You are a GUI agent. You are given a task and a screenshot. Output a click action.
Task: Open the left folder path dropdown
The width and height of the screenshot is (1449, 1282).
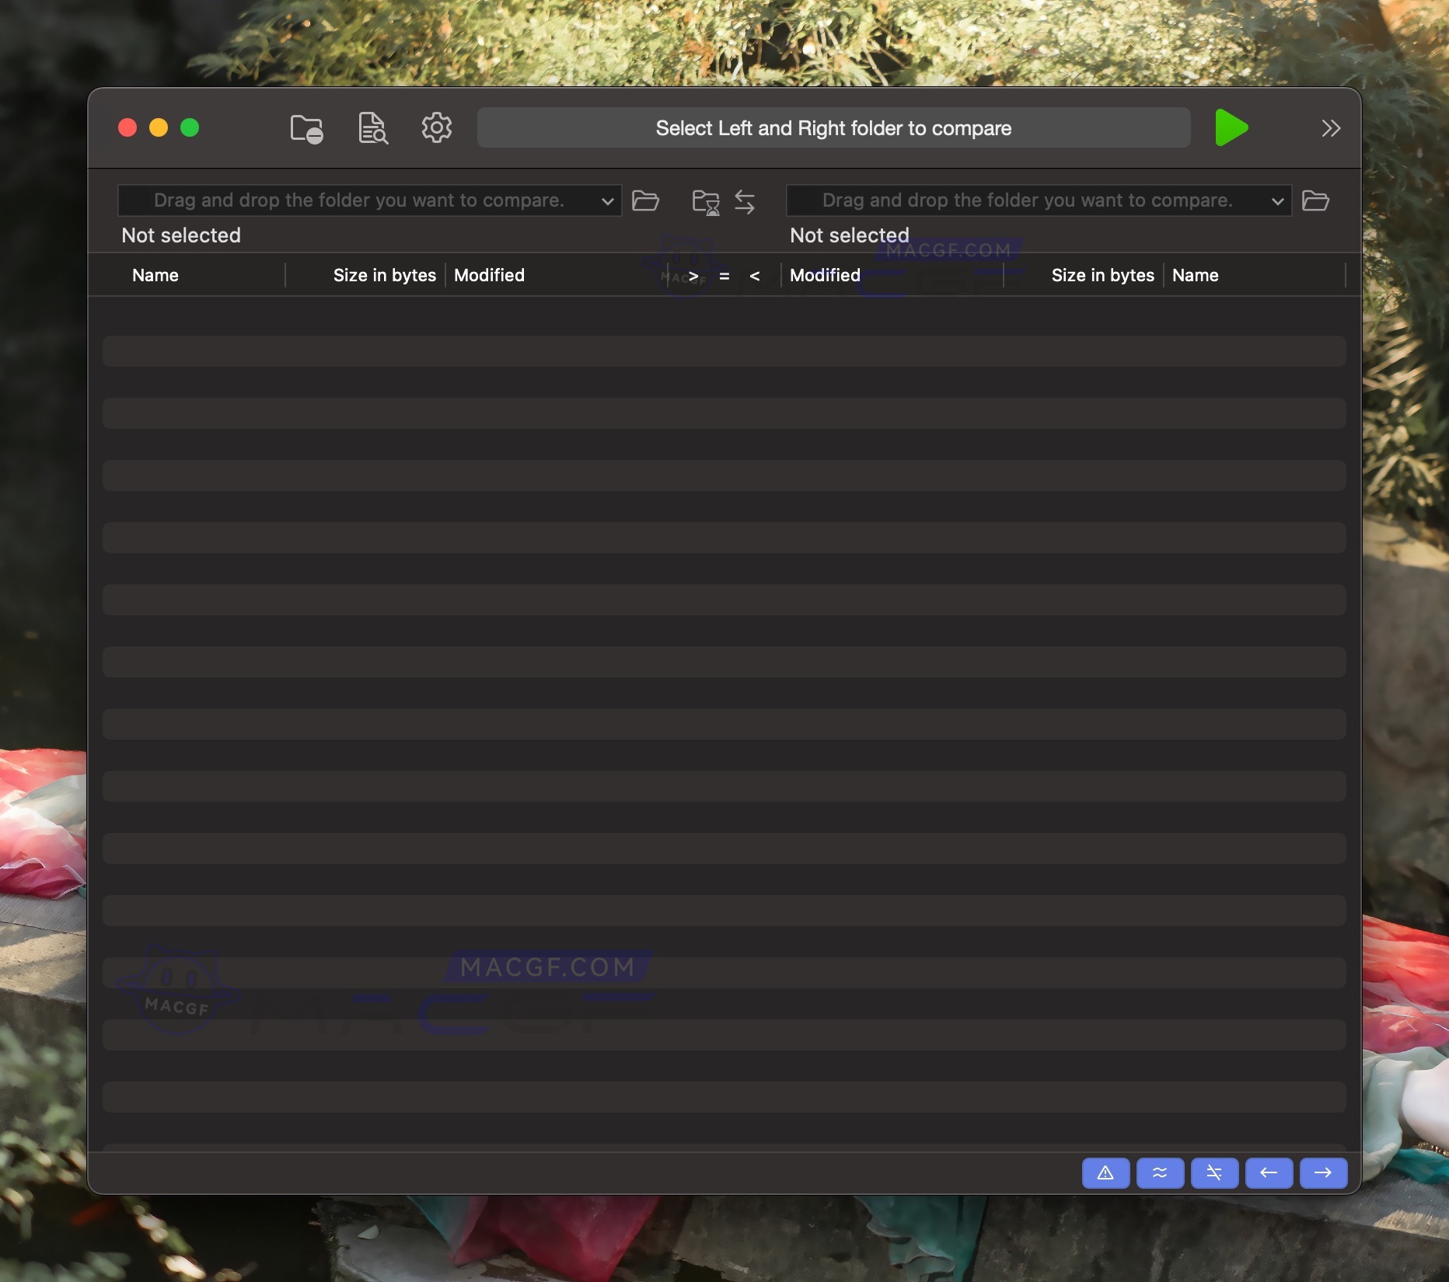pyautogui.click(x=608, y=200)
